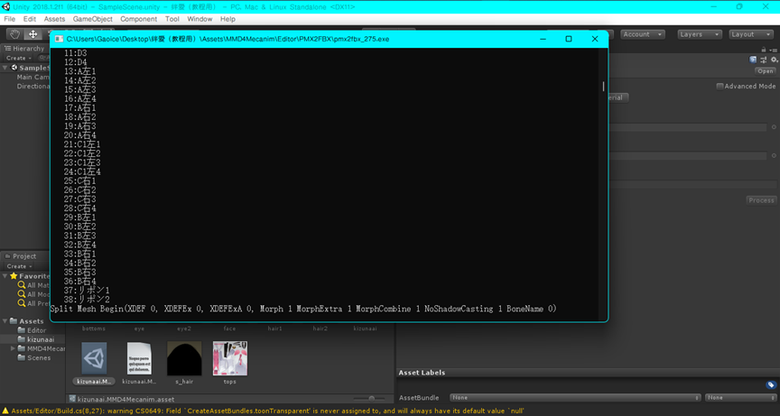This screenshot has height=416, width=780.
Task: Click the preset sliders icon in inspector
Action: pyautogui.click(x=764, y=60)
